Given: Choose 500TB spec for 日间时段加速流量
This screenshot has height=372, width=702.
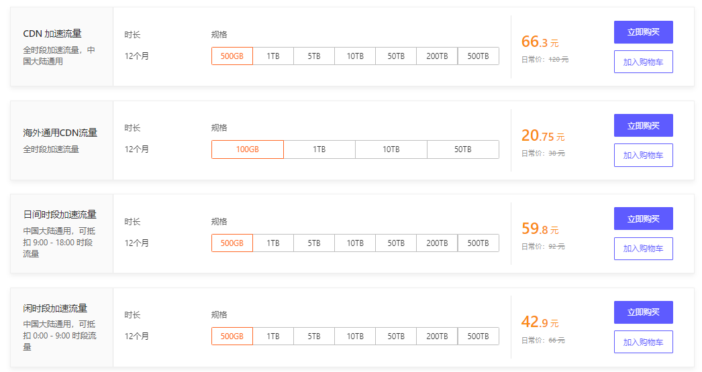Looking at the screenshot, I should pos(478,243).
